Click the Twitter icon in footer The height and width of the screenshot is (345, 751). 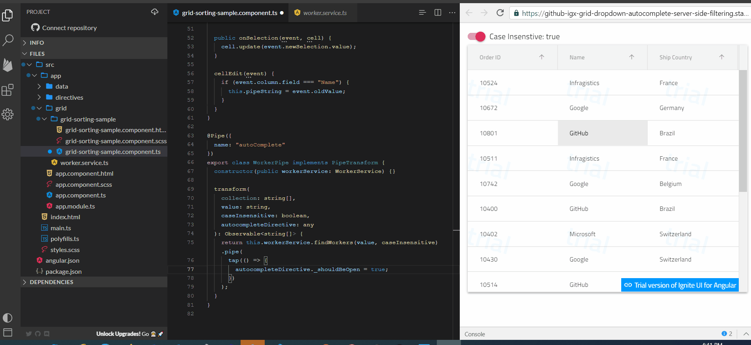(29, 334)
